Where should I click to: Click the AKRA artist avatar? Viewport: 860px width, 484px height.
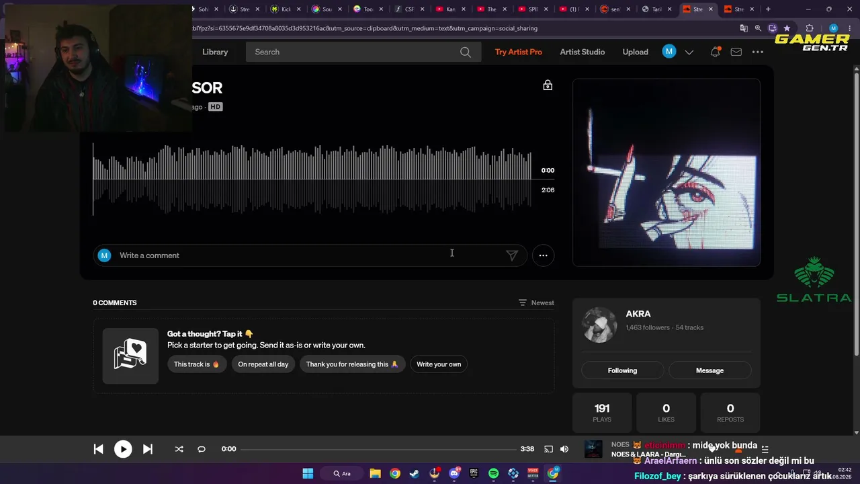(599, 325)
